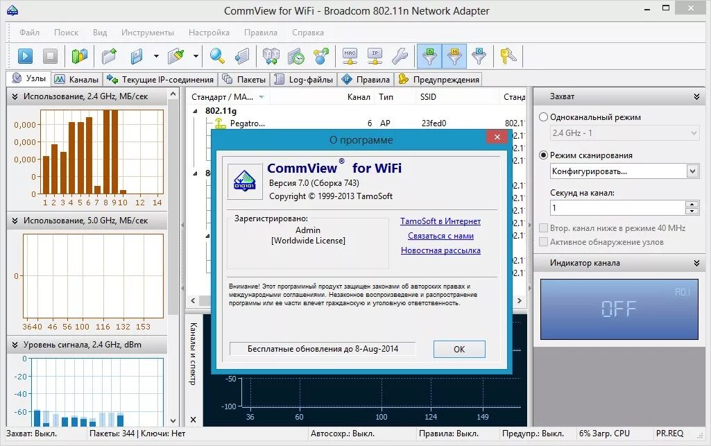Collapse the Использование 2.4 GHz panel
This screenshot has height=446, width=711.
(x=15, y=96)
